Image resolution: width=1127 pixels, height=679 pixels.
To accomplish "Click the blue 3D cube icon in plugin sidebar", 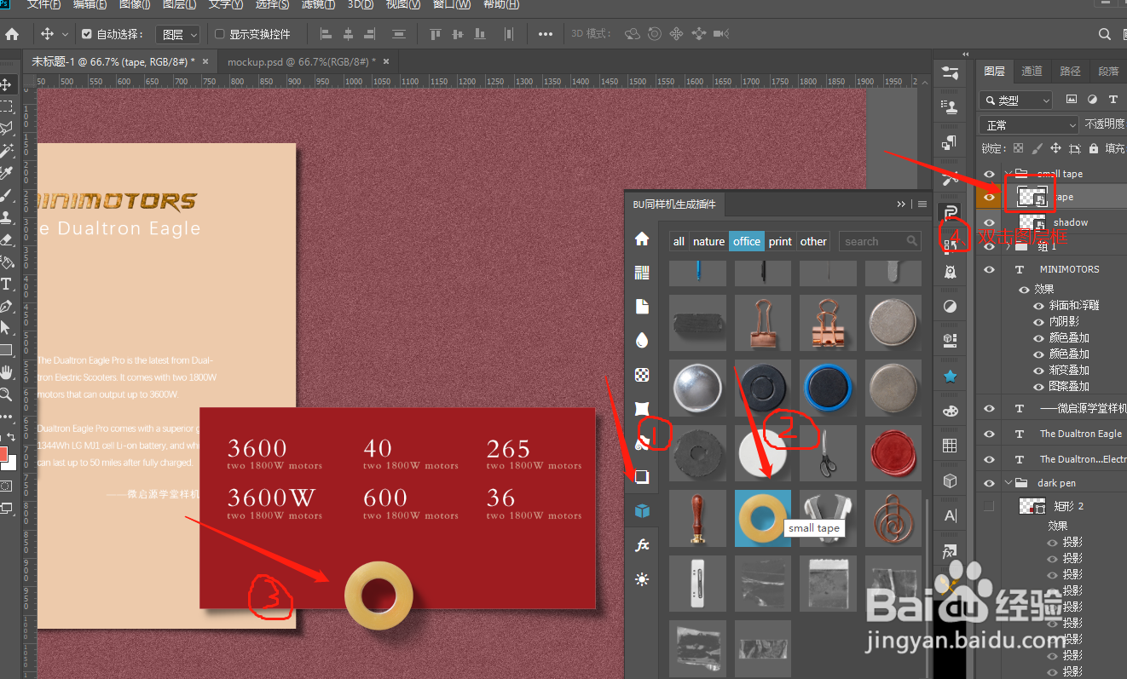I will click(642, 511).
